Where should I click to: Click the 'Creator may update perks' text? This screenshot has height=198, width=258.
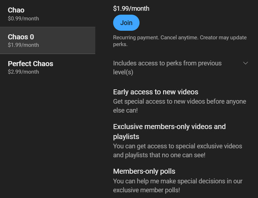[x=225, y=38]
